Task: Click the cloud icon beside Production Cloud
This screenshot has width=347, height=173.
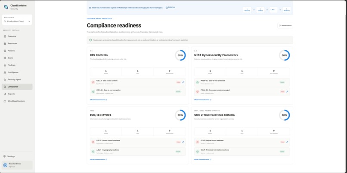Action: (x=5, y=21)
